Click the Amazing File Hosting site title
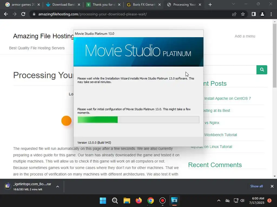 point(44,36)
